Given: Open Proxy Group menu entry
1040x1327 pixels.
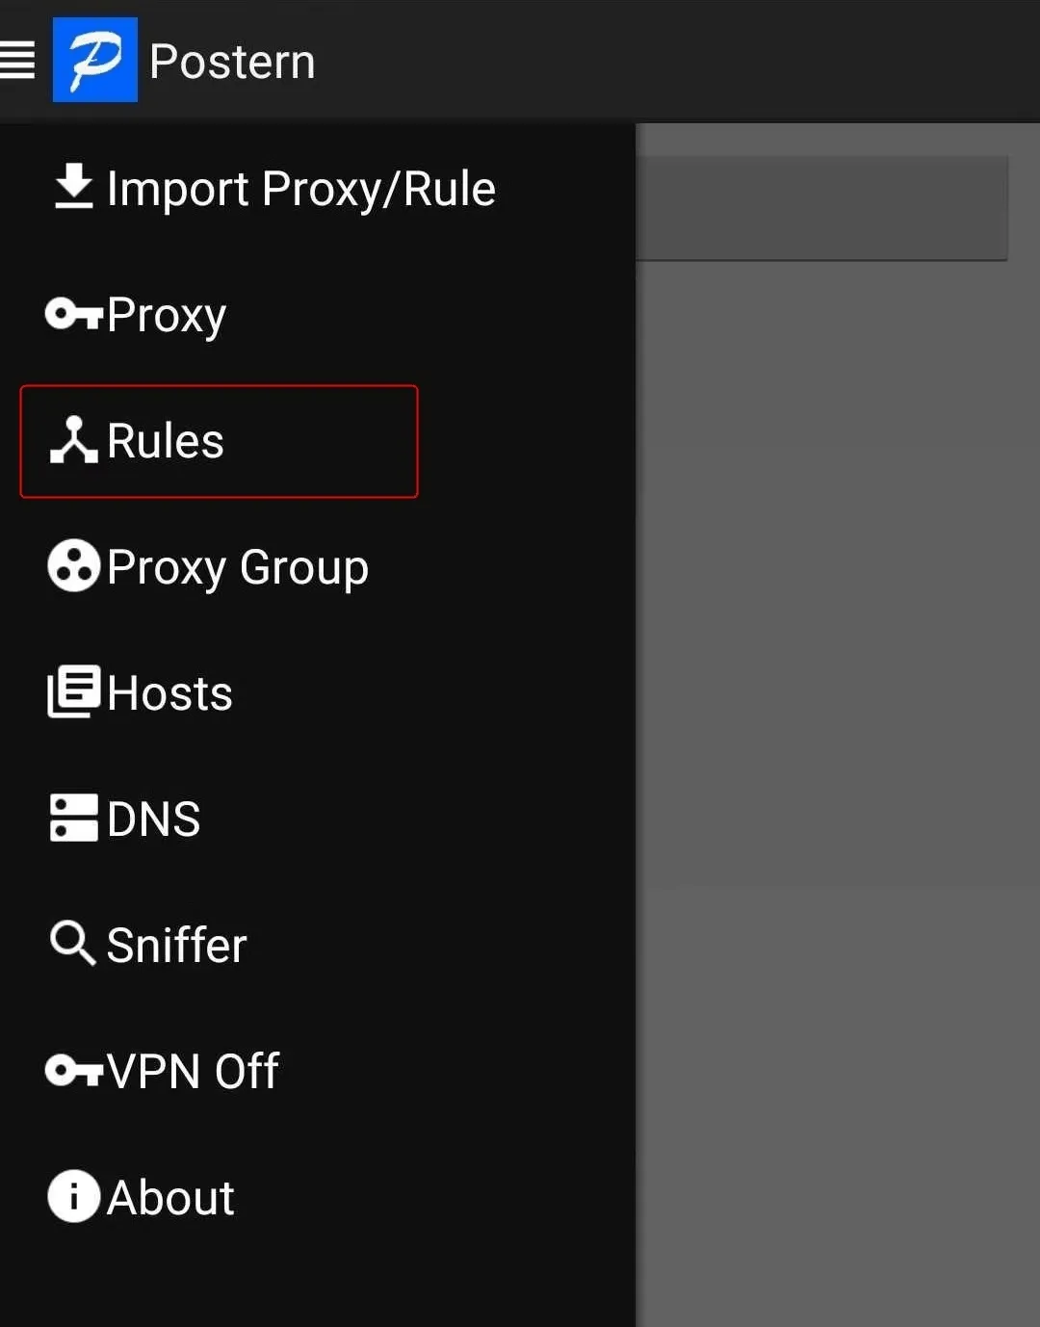Looking at the screenshot, I should [238, 567].
